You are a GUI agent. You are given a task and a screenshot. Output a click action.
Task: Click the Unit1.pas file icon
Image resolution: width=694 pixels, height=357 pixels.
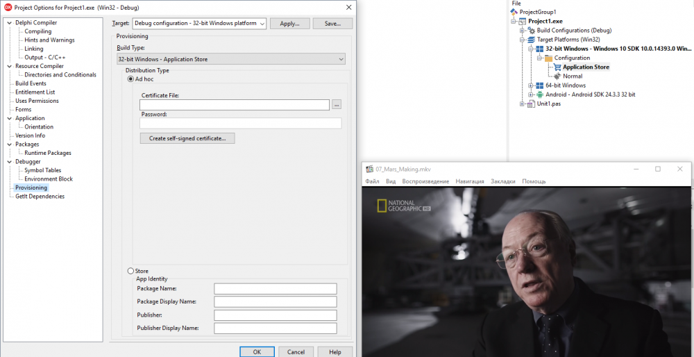pos(532,103)
